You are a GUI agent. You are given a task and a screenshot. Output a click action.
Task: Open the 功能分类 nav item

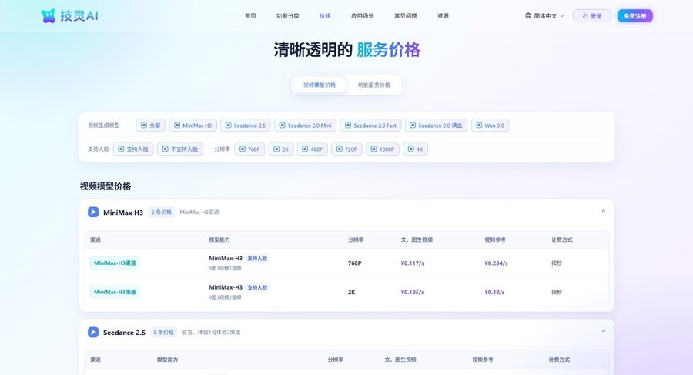[x=288, y=16]
